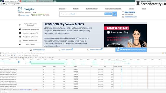The image size is (166, 93).
Task: Open the Форум link
Action: tap(144, 9)
